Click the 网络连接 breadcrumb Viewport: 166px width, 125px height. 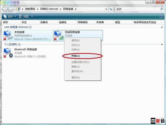click(68, 9)
